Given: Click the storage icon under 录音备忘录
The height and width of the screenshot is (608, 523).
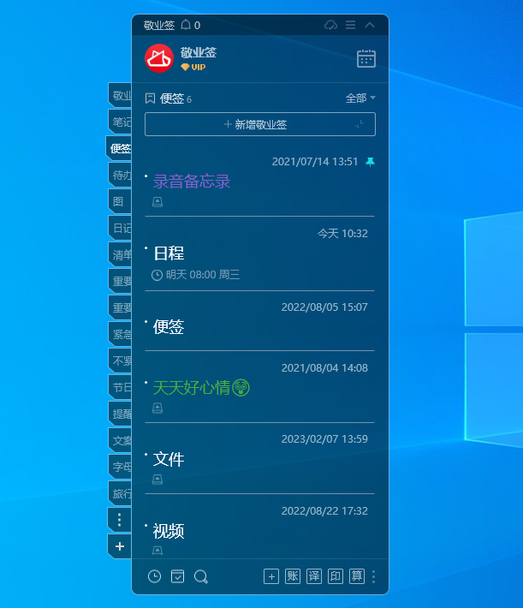Looking at the screenshot, I should (157, 201).
